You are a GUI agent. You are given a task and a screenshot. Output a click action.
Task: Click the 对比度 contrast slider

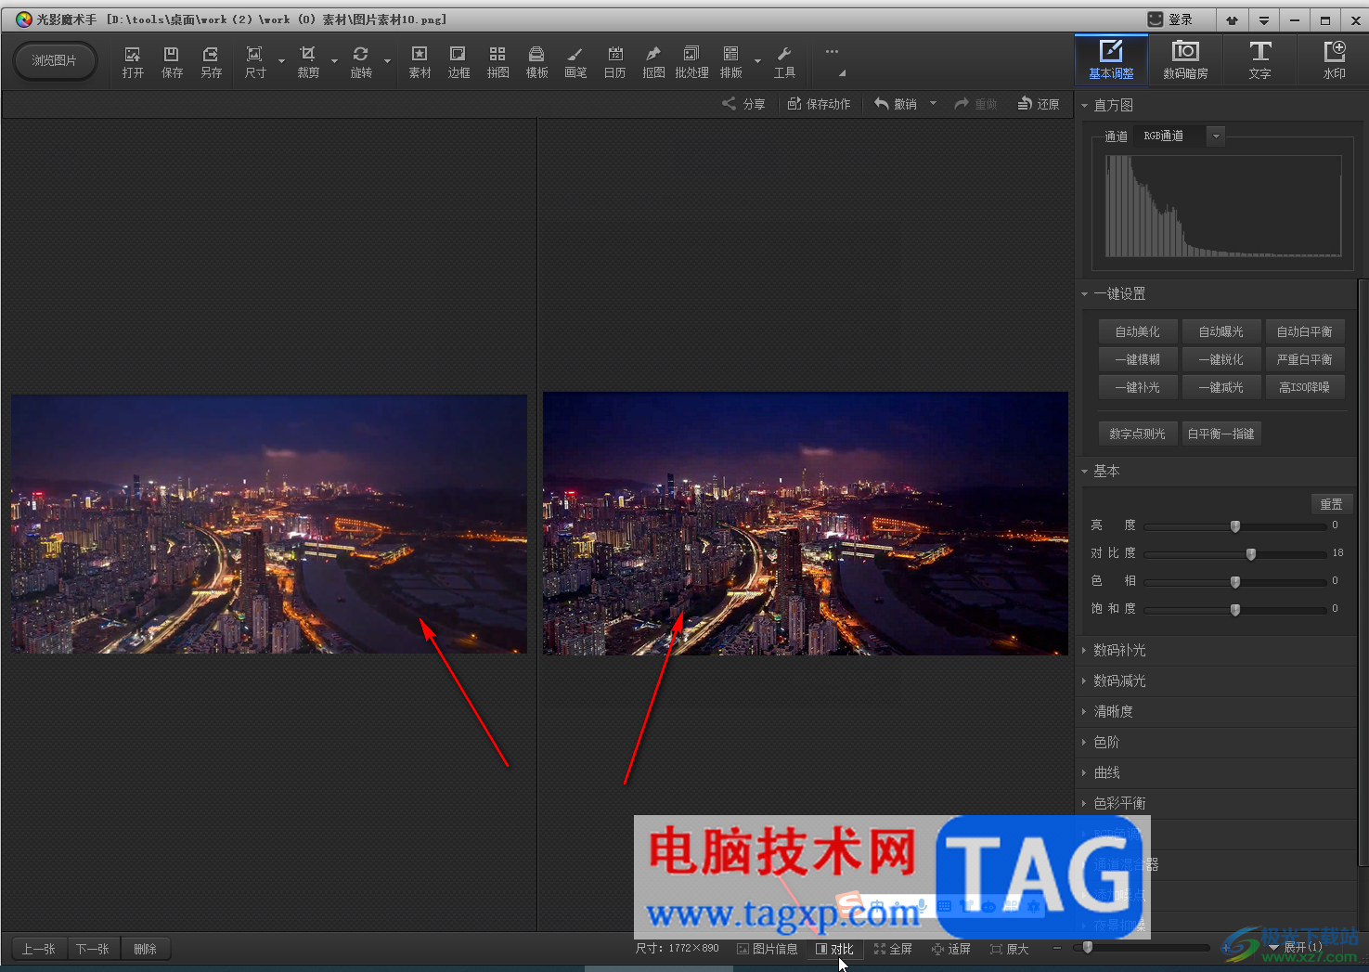1235,554
